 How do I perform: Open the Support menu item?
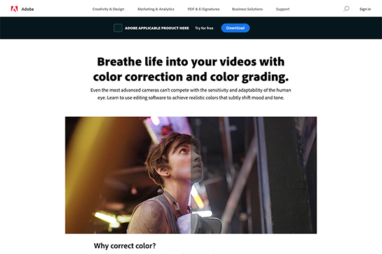[283, 9]
